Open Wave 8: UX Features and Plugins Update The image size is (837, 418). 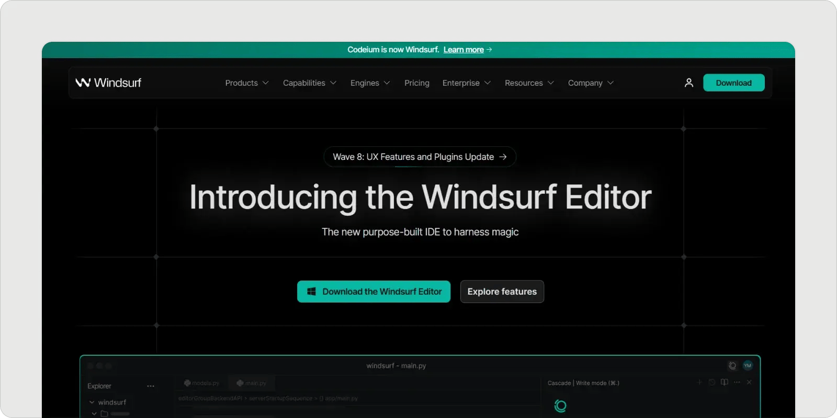point(420,157)
